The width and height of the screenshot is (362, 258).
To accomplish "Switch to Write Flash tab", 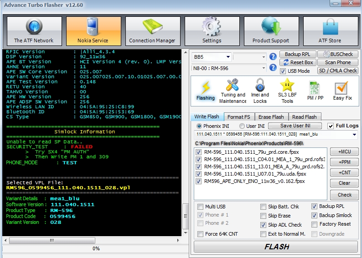I will pos(207,116).
